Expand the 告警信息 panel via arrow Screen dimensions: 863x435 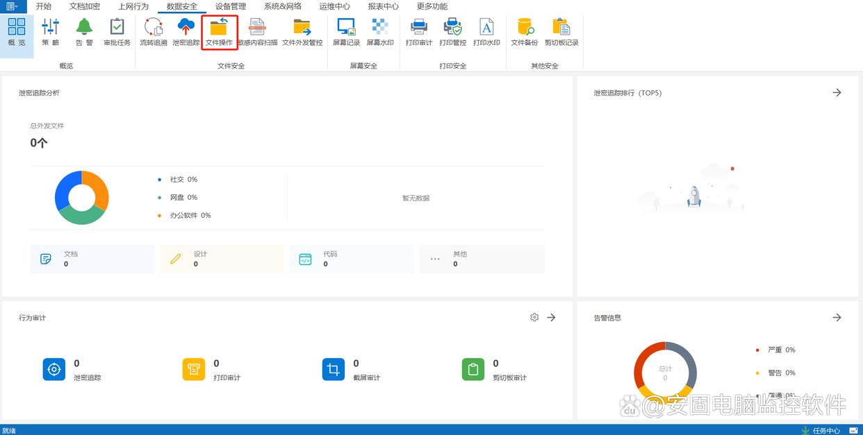coord(837,317)
